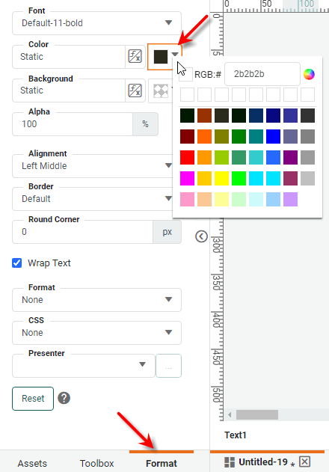This screenshot has width=329, height=472.
Task: Click the Alpha input field showing 100
Action: pyautogui.click(x=73, y=124)
